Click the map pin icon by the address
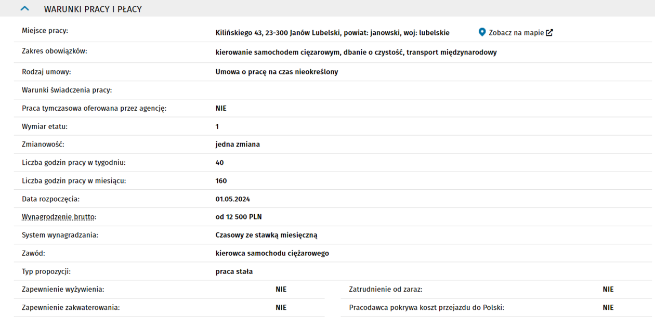This screenshot has height=326, width=655. (x=482, y=32)
